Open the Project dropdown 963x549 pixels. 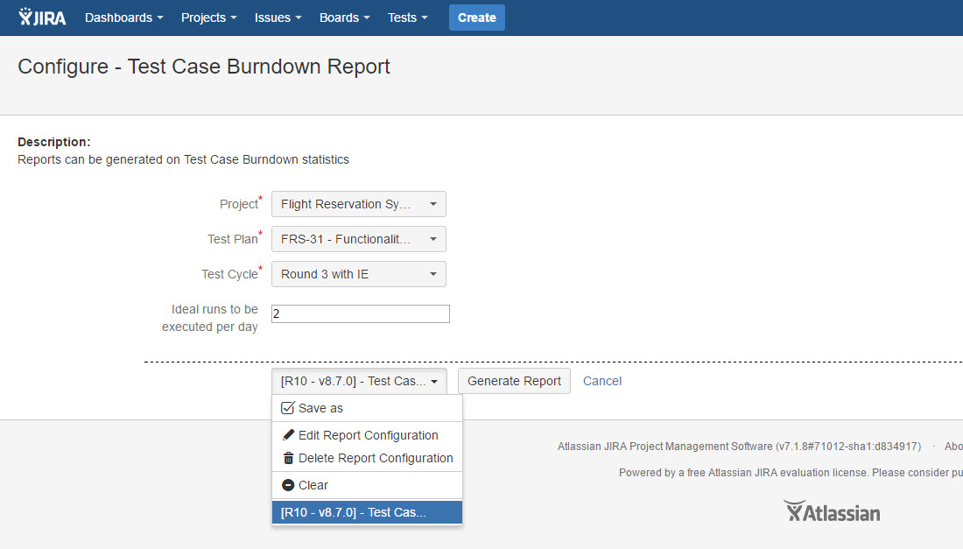(x=358, y=204)
